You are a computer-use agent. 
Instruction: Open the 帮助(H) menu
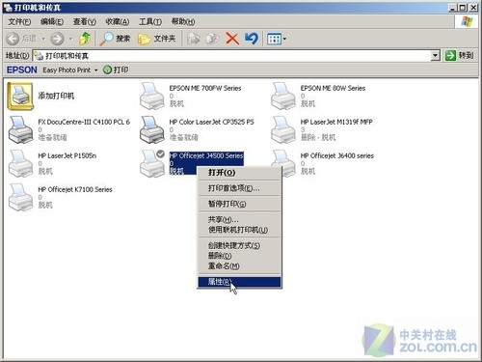[x=183, y=21]
